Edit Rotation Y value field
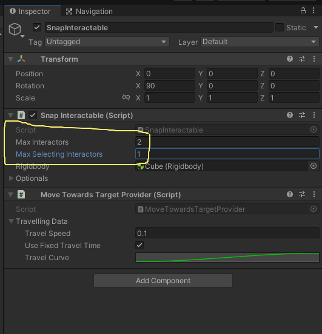Viewport: 322px width, 334px height. 232,86
